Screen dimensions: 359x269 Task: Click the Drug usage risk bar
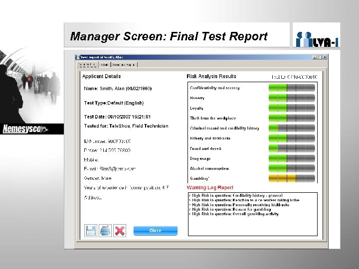click(x=292, y=158)
